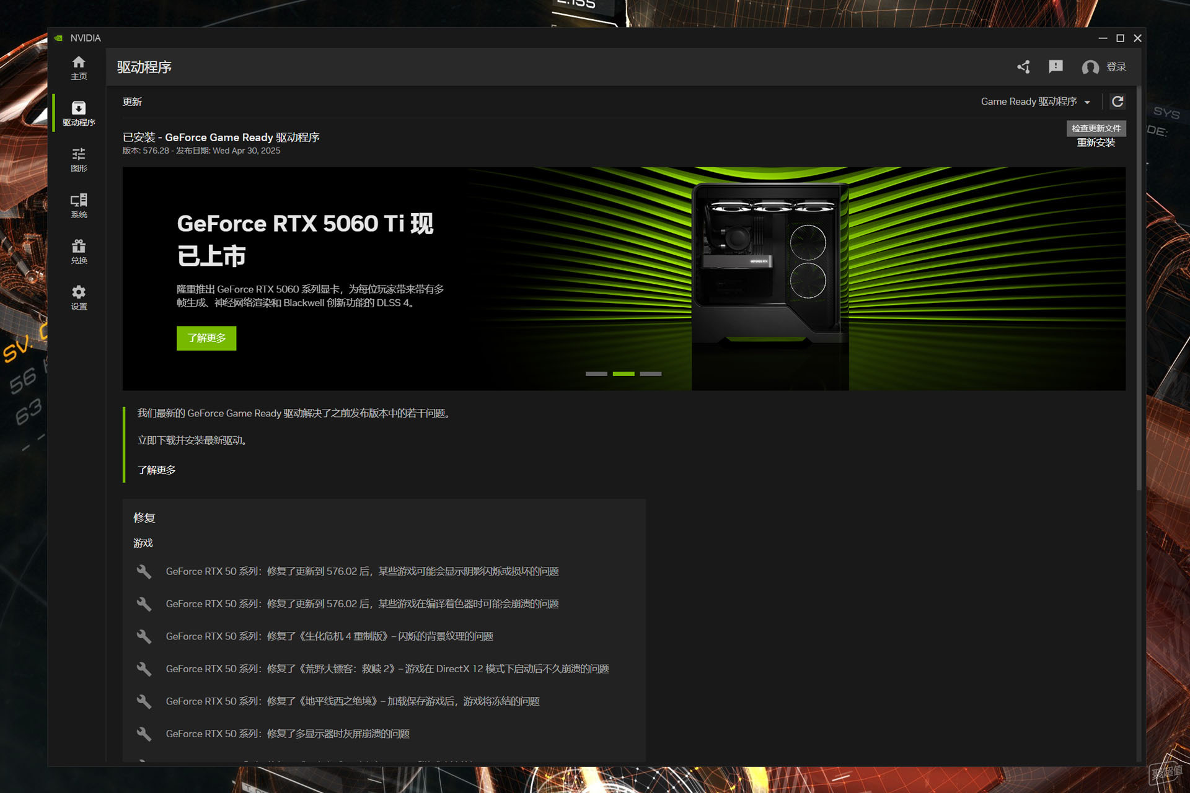Open the 图形 graphics section

[x=79, y=160]
